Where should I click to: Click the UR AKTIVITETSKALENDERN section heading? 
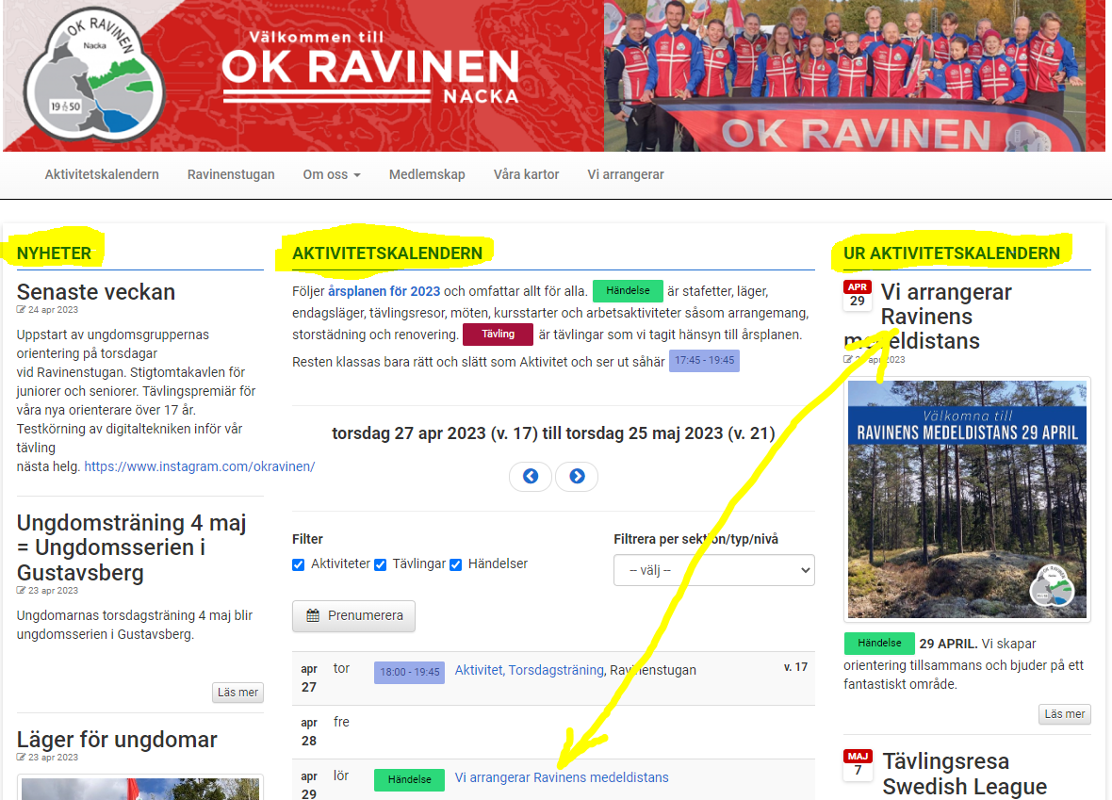pyautogui.click(x=952, y=253)
